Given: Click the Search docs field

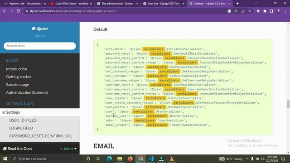Looking at the screenshot, I should (40, 46).
